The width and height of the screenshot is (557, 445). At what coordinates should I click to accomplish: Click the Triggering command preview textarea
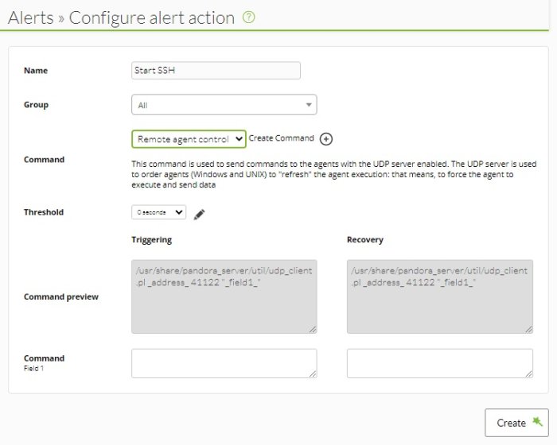[x=224, y=296]
